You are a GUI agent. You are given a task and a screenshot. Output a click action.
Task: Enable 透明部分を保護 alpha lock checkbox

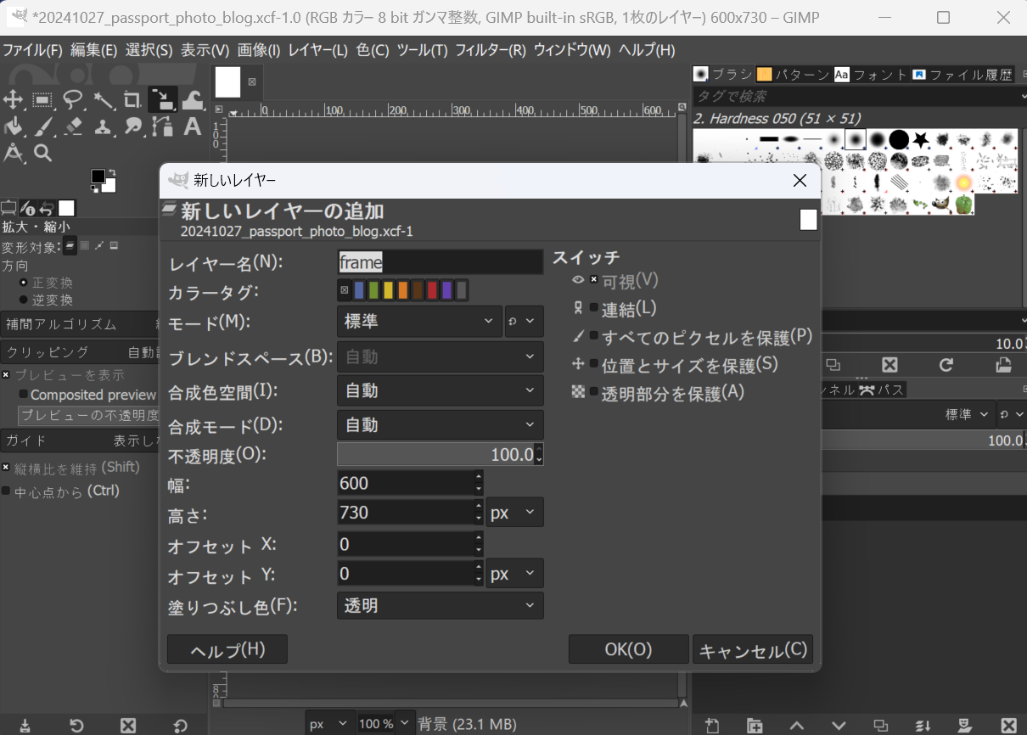(594, 392)
